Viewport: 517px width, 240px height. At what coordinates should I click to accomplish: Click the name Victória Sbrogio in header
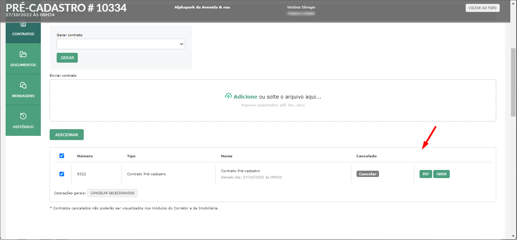[x=301, y=7]
